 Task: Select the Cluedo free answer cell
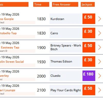pyautogui.click(x=66, y=76)
